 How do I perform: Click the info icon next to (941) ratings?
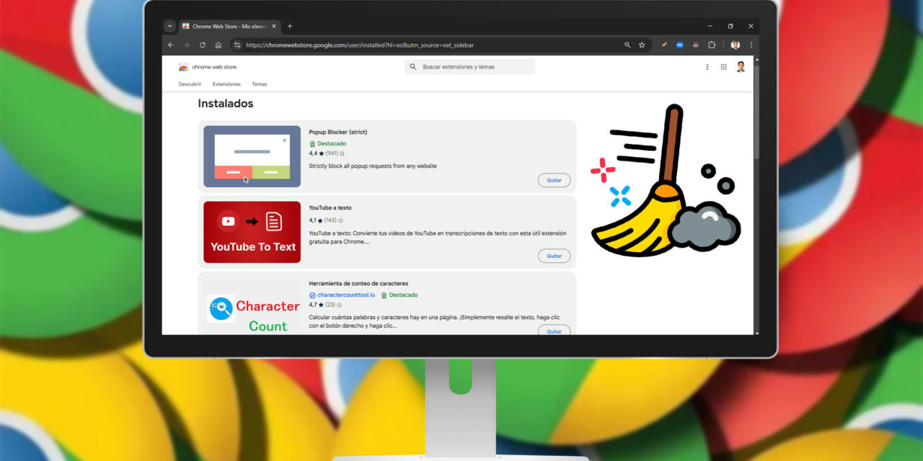pos(342,153)
